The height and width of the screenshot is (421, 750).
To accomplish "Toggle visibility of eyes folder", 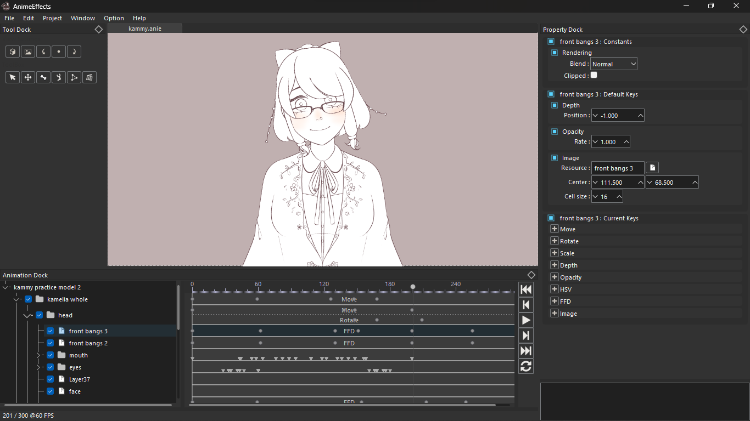I will [50, 367].
